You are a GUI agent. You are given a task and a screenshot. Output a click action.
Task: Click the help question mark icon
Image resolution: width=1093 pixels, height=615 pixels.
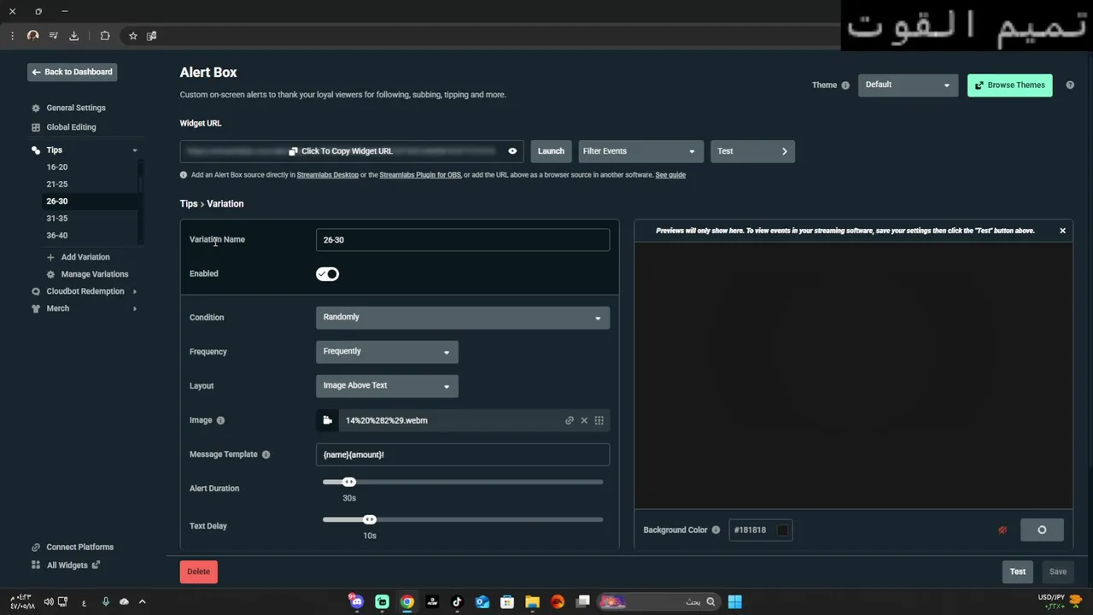point(1070,85)
